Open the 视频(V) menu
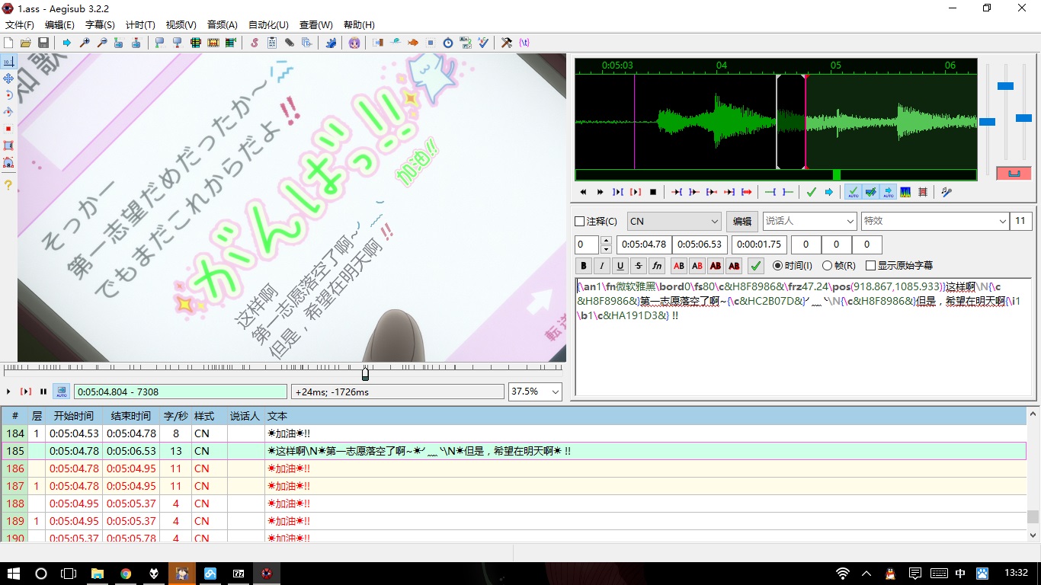Image resolution: width=1041 pixels, height=585 pixels. point(181,25)
